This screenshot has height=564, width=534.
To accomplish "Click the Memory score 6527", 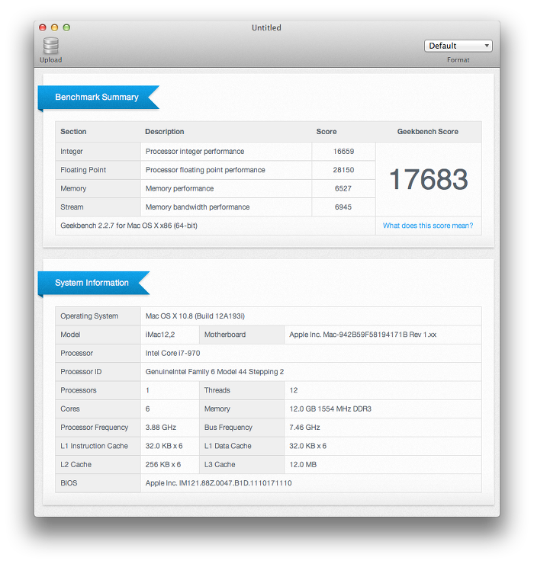I will click(343, 188).
